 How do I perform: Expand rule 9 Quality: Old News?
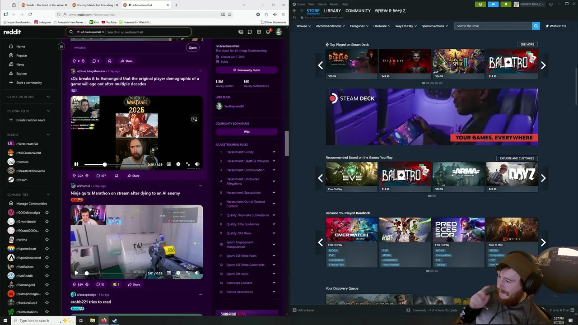coord(274,233)
